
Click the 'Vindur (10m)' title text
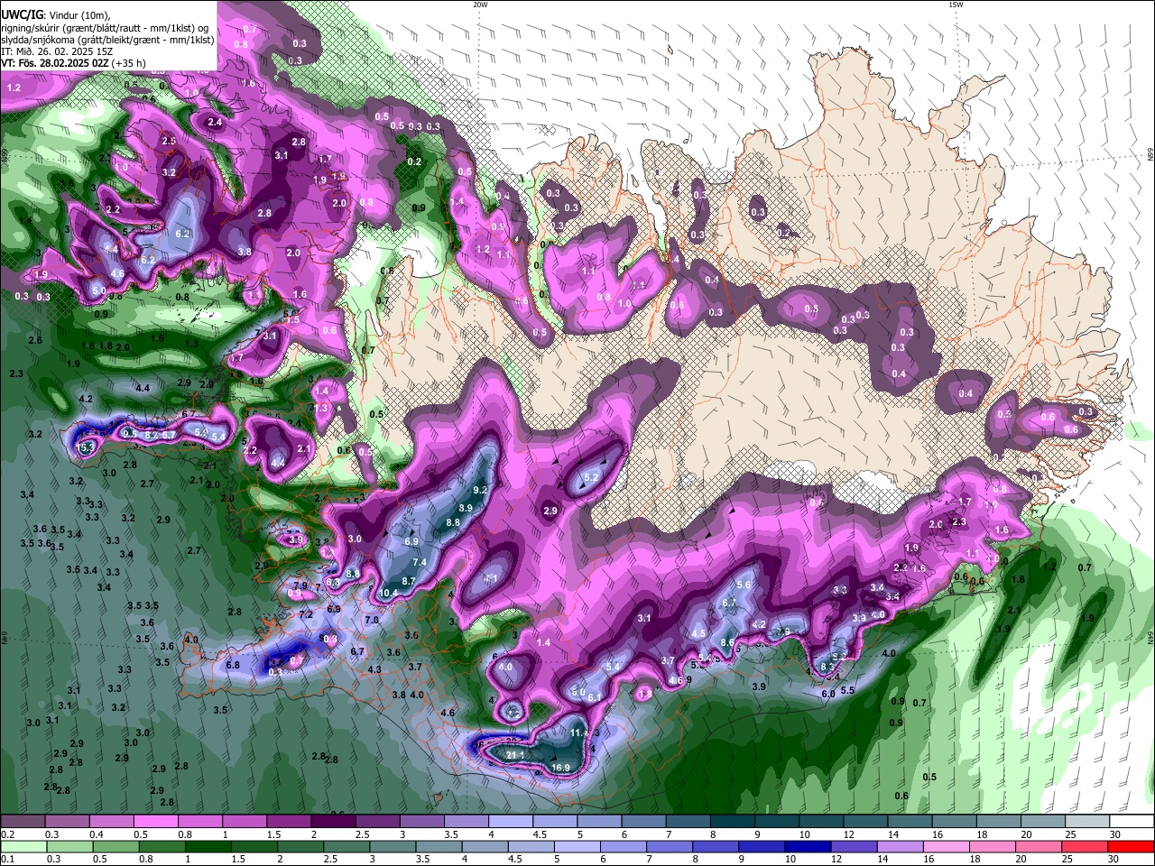coord(78,15)
